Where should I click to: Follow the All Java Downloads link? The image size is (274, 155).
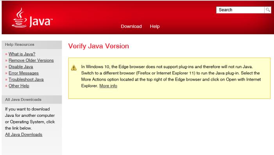23,134
